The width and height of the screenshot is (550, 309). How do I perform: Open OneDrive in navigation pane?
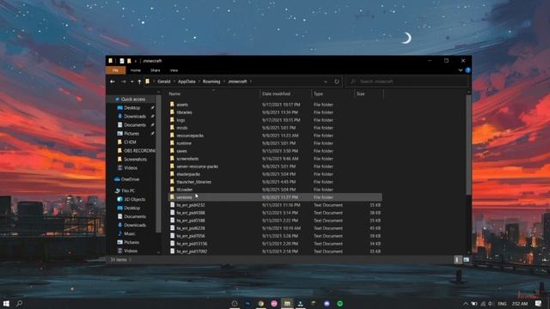pos(130,179)
